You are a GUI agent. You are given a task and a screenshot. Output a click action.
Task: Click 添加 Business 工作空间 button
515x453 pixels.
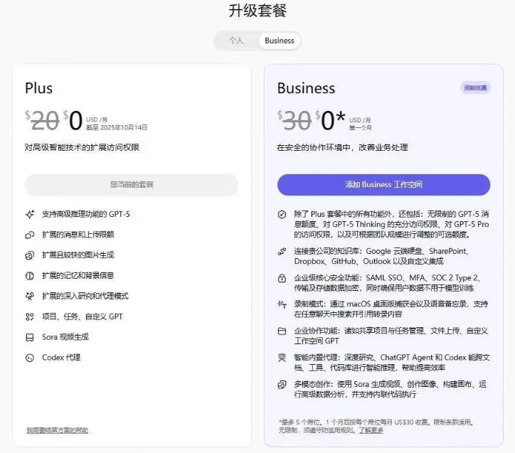(383, 185)
